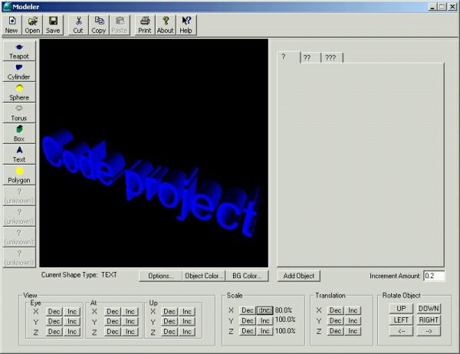This screenshot has height=354, width=460.
Task: Increase Eye X value
Action: coord(72,311)
